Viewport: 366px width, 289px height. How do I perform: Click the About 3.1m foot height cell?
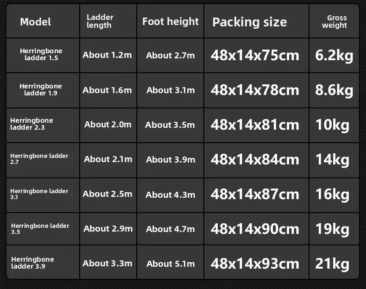[x=170, y=90]
